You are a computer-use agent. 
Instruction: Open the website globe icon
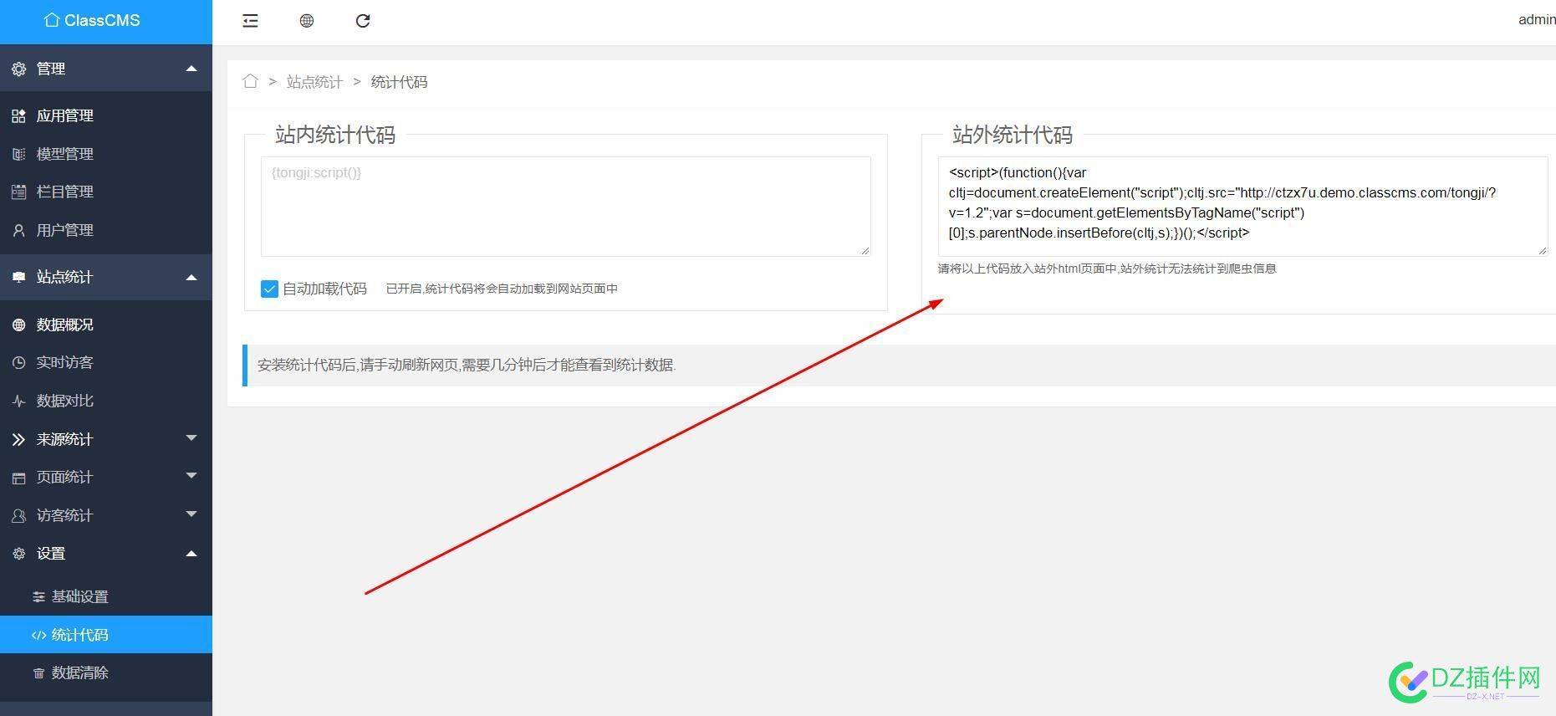307,21
